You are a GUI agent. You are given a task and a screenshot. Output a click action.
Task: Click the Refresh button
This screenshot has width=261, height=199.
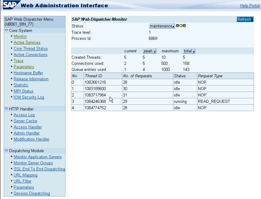(245, 19)
